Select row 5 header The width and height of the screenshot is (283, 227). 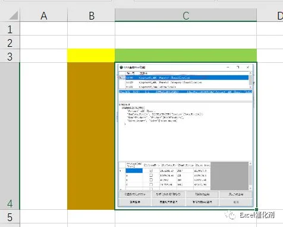pyautogui.click(x=10, y=217)
